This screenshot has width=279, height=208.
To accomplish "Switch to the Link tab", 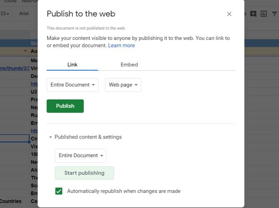I will click(x=72, y=65).
